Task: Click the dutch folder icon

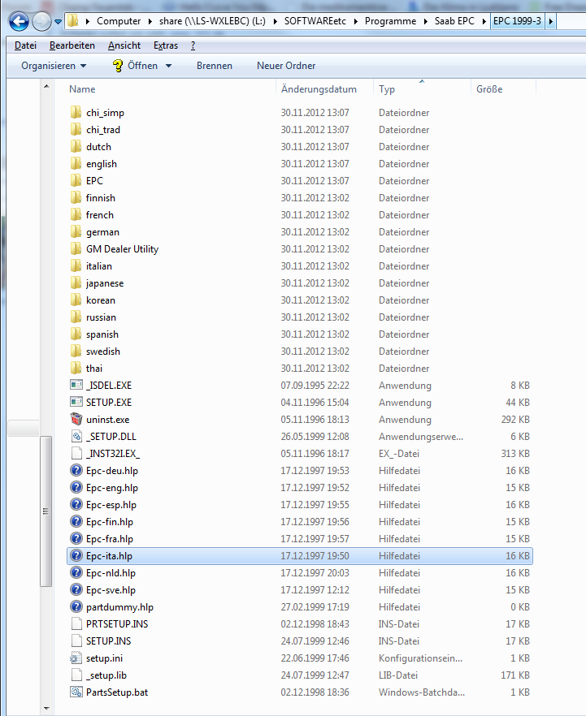Action: pos(76,147)
